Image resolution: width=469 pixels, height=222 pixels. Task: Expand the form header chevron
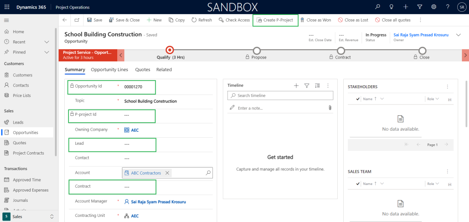(458, 35)
